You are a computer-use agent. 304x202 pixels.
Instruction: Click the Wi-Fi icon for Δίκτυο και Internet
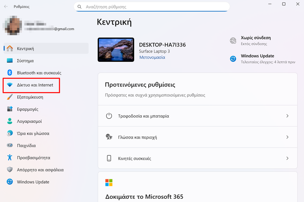(x=10, y=85)
